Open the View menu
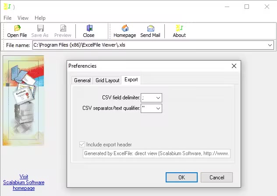Viewport: 277px width, 196px height. [x=23, y=18]
